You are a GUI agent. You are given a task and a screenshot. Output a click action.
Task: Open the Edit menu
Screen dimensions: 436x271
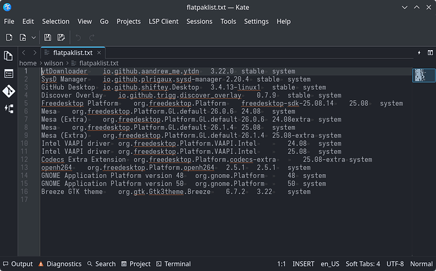pyautogui.click(x=28, y=22)
